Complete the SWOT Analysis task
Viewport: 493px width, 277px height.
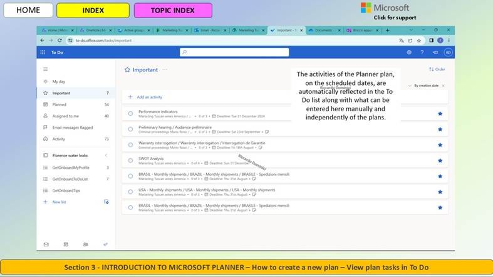[x=130, y=161]
